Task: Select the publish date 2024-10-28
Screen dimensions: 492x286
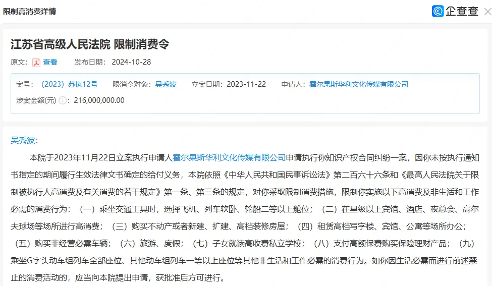Action: (131, 62)
